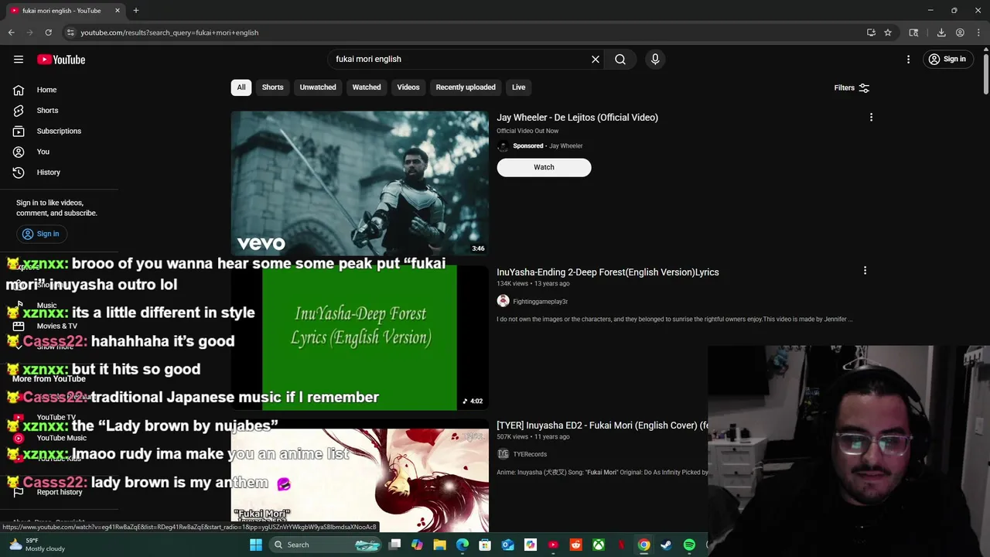Open the YouTube hamburger guide menu

[x=19, y=59]
